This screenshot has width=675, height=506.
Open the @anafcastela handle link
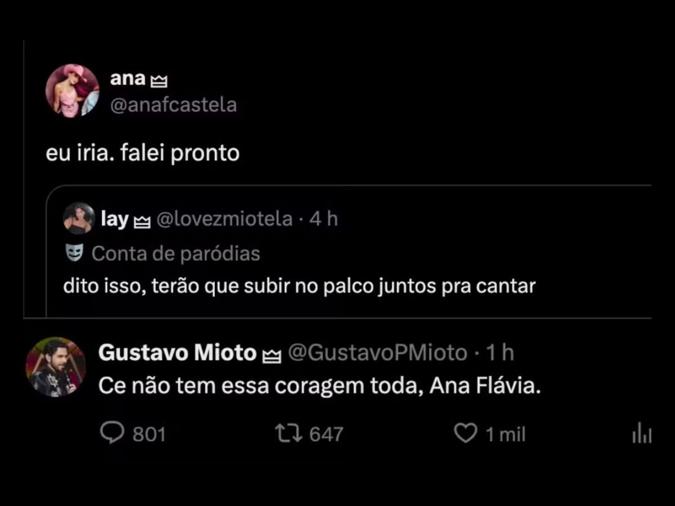(173, 105)
